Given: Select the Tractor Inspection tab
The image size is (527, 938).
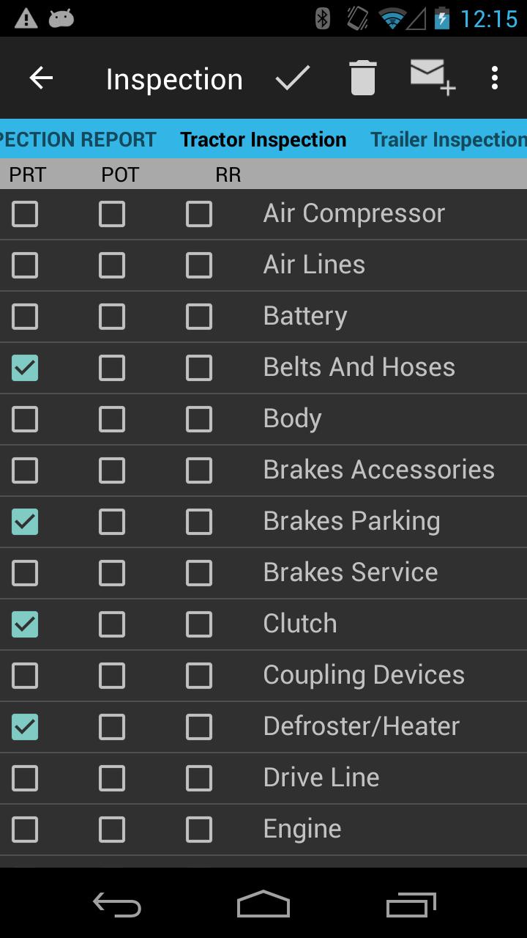Looking at the screenshot, I should pyautogui.click(x=263, y=139).
